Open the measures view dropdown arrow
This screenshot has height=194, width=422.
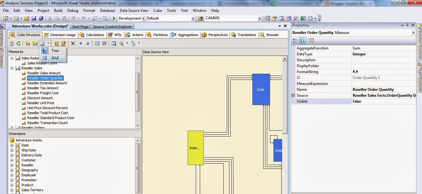point(48,44)
